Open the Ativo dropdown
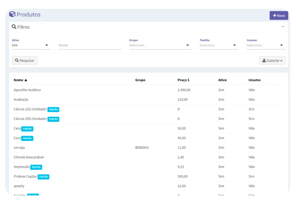 31,45
